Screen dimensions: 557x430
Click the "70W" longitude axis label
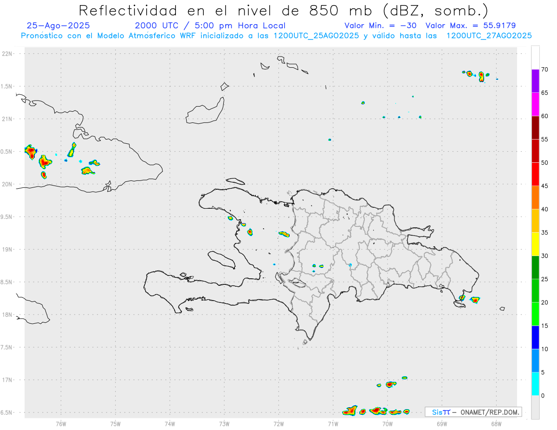[387, 424]
